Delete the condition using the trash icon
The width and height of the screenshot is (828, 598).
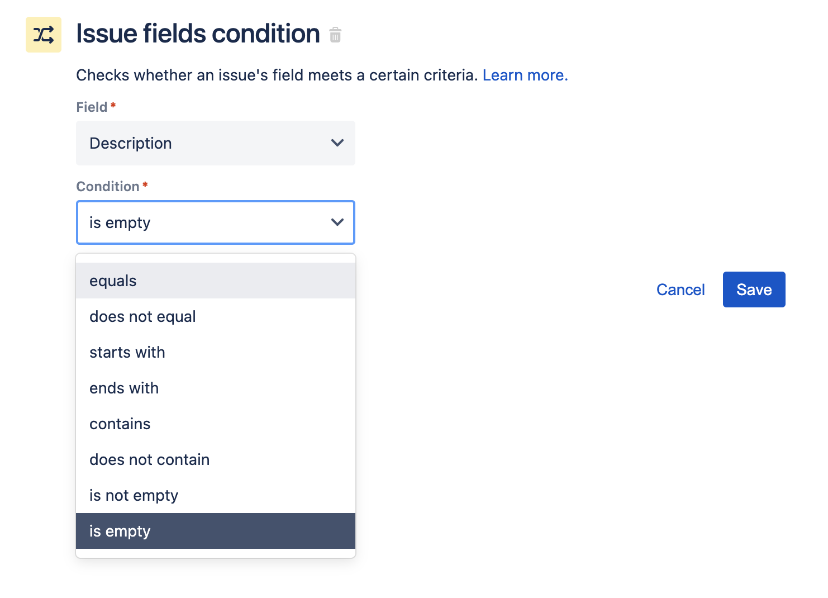coord(335,35)
